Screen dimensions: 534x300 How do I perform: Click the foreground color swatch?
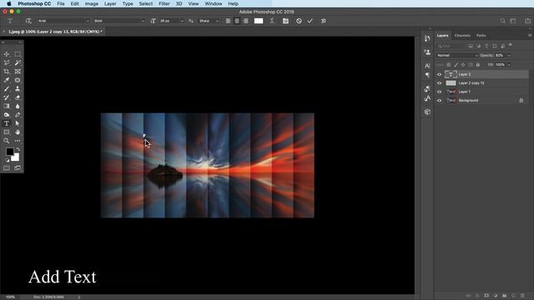(x=9, y=152)
